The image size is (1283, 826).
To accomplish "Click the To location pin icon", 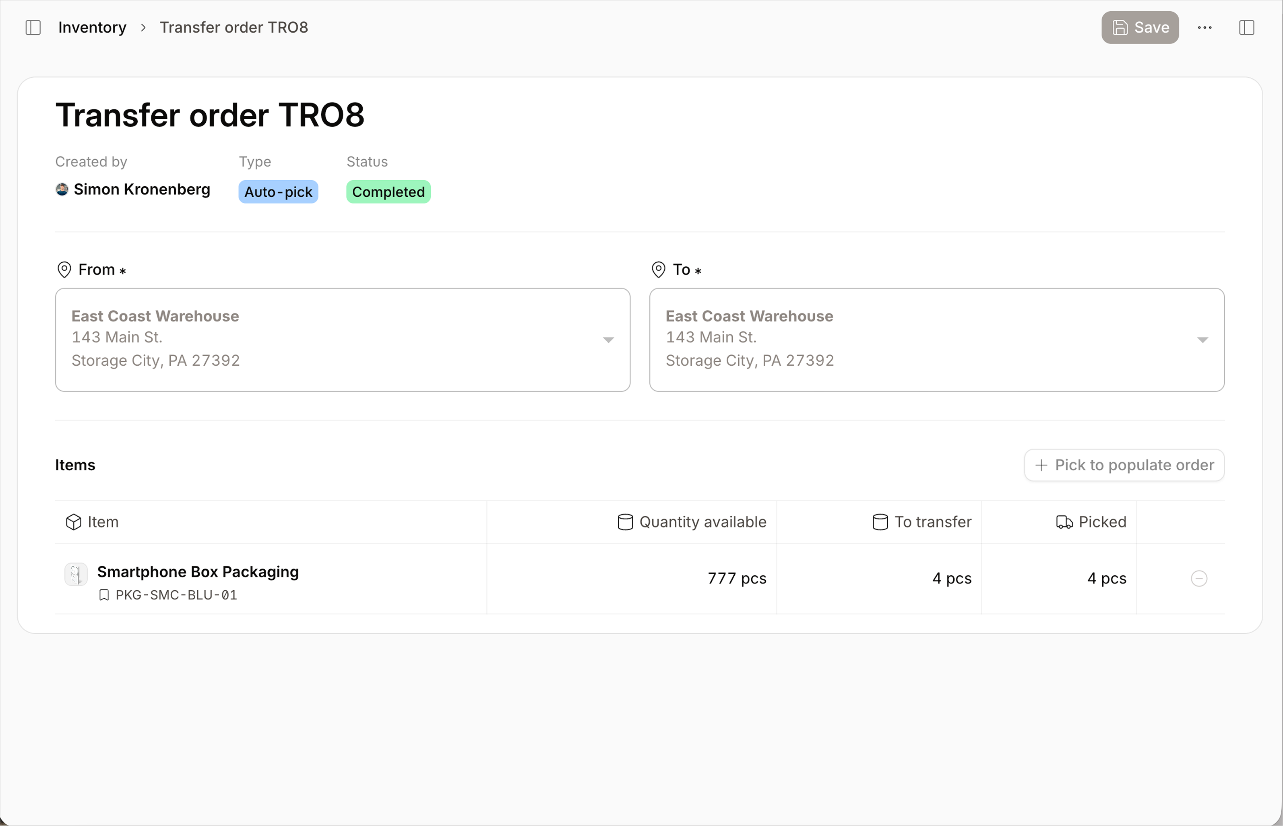I will 658,269.
